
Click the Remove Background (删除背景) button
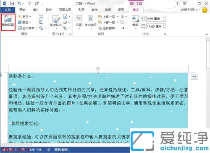(x=8, y=22)
